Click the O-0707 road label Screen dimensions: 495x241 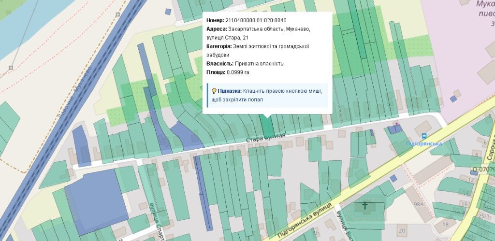coord(483,170)
